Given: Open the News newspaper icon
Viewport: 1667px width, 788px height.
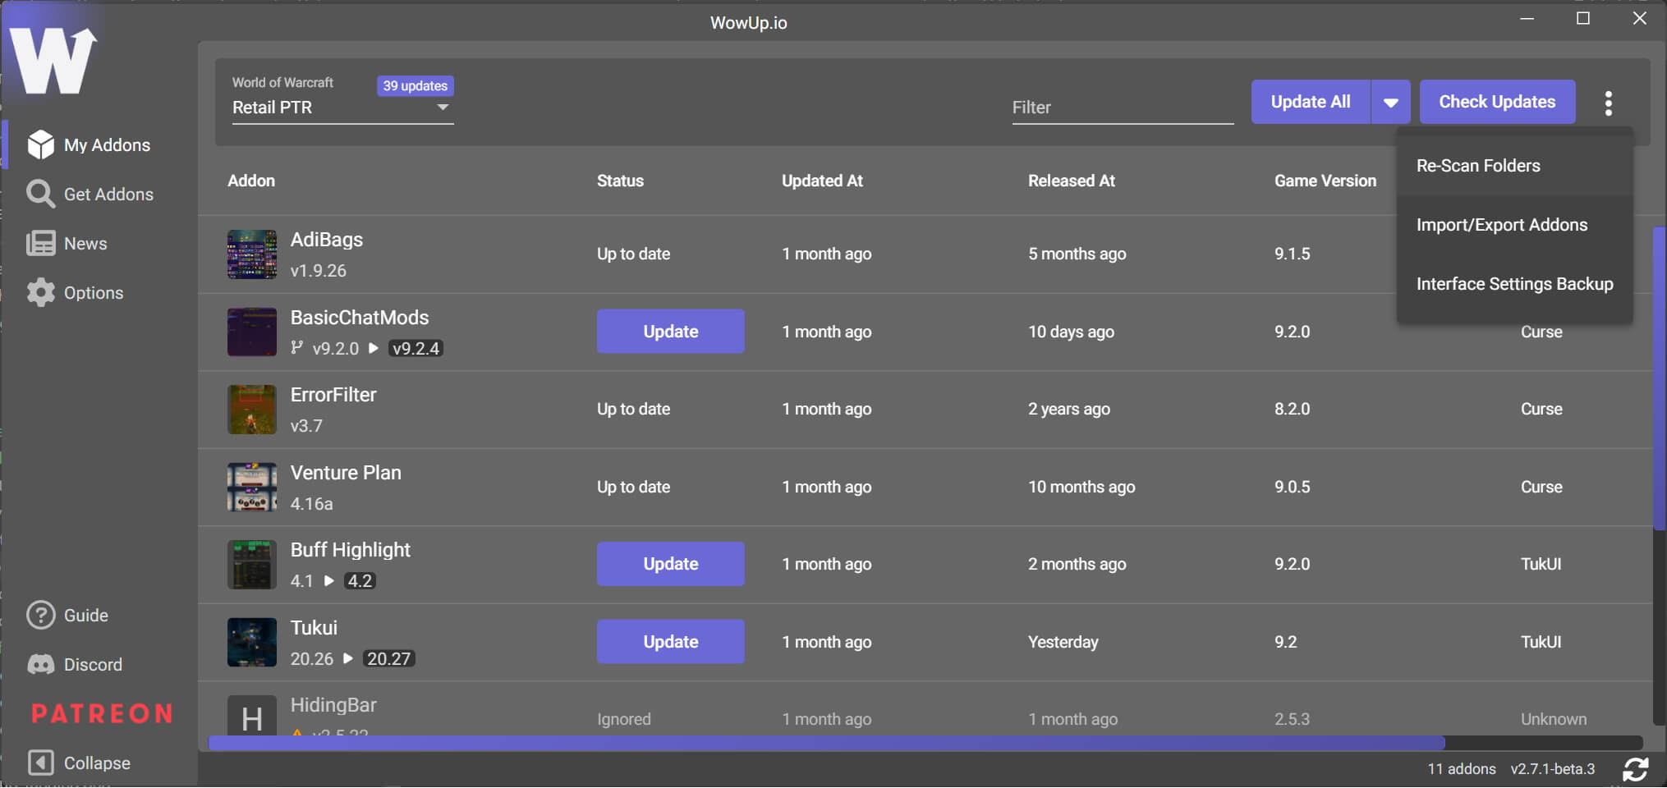Looking at the screenshot, I should 40,243.
